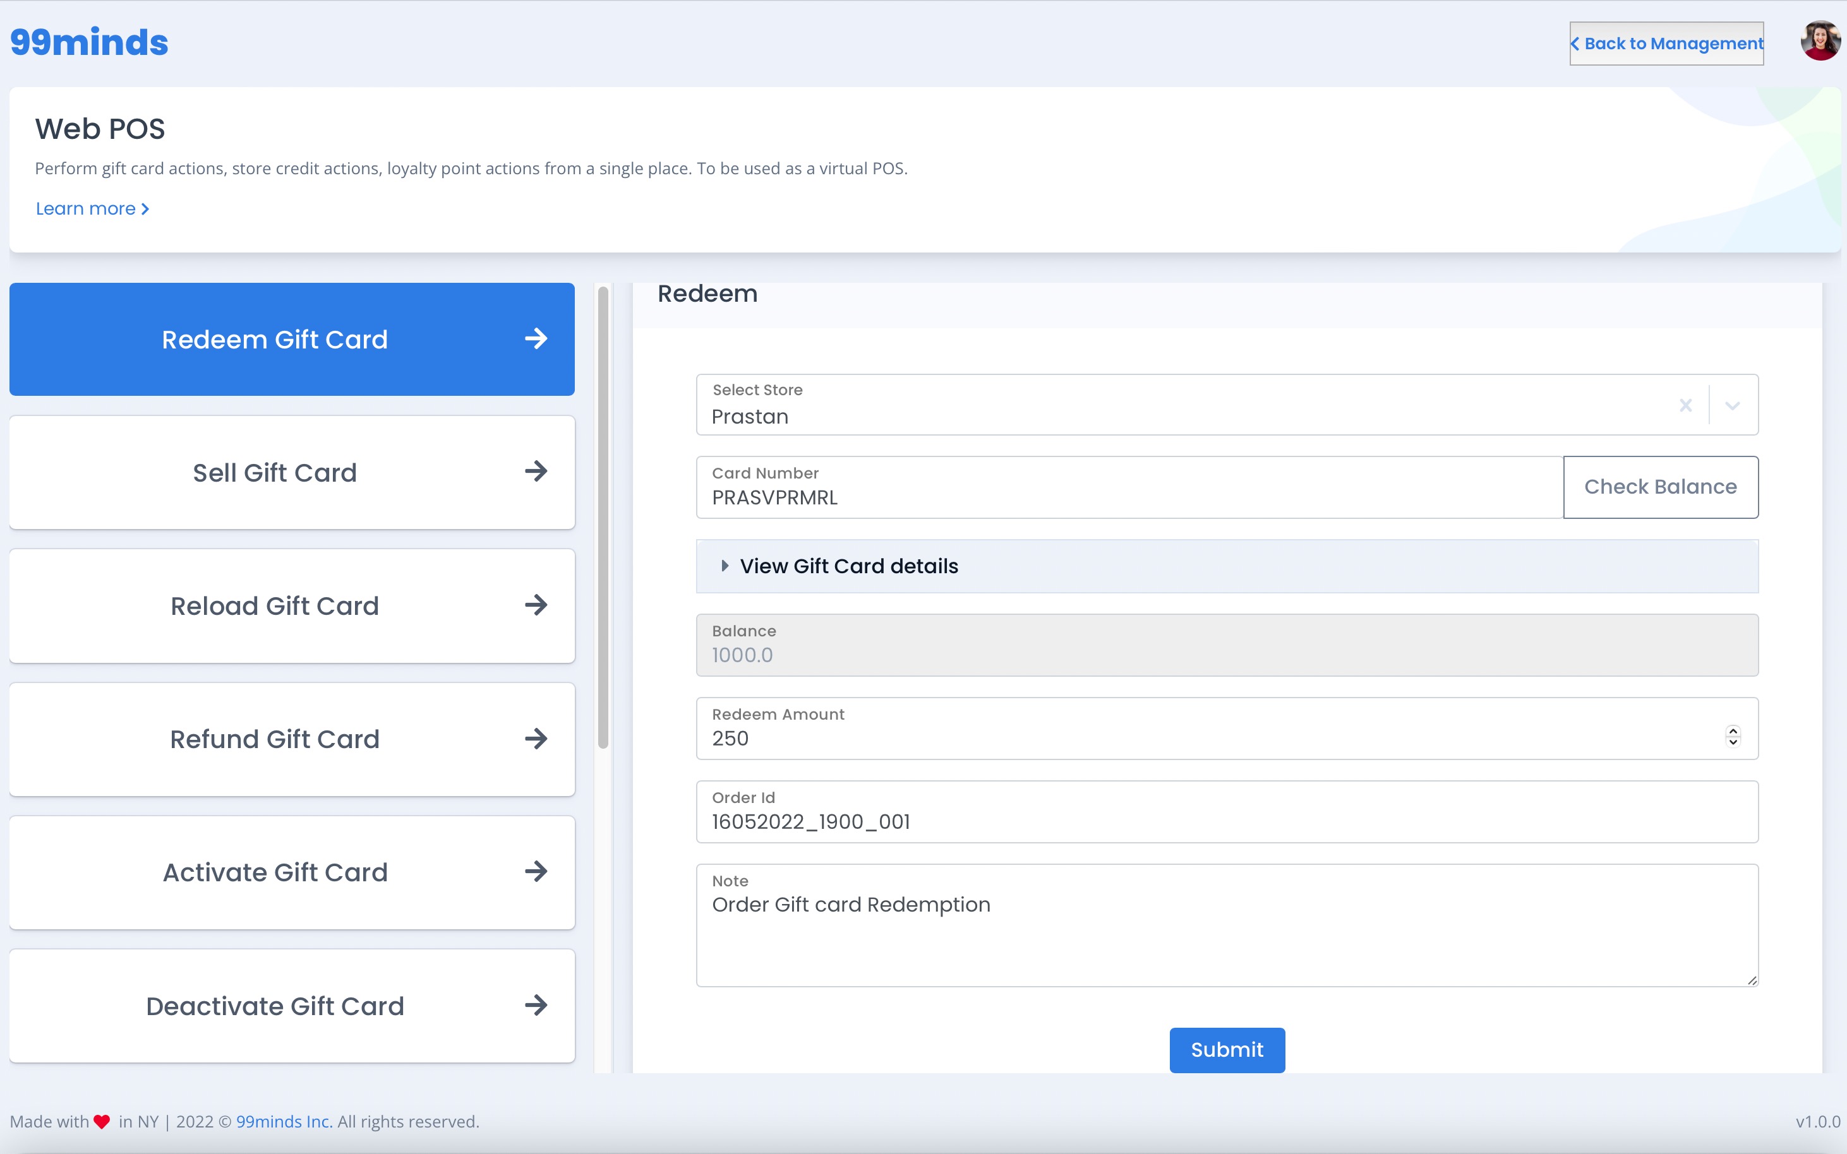Image resolution: width=1847 pixels, height=1154 pixels.
Task: Choose Reload Gift Card action
Action: click(x=292, y=605)
